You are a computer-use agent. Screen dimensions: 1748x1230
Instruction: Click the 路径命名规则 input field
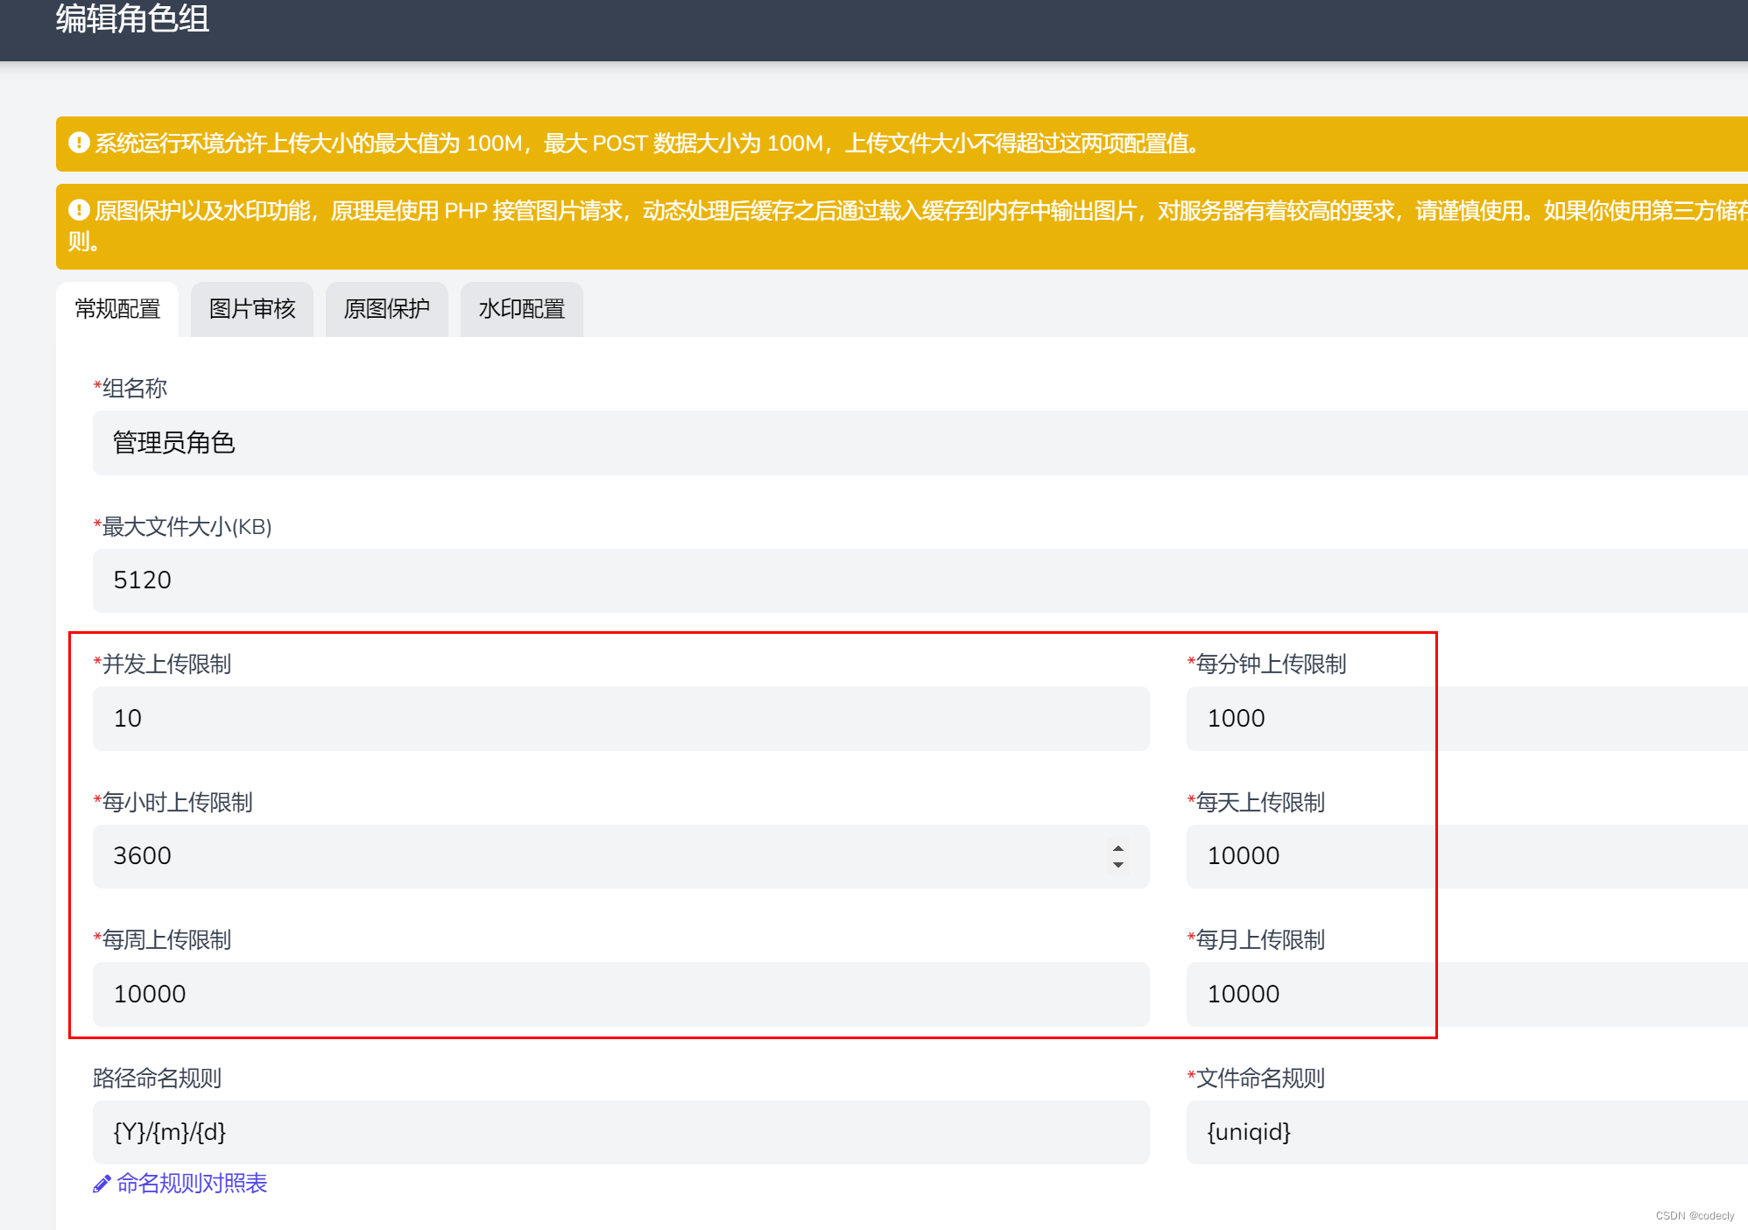(x=621, y=1132)
